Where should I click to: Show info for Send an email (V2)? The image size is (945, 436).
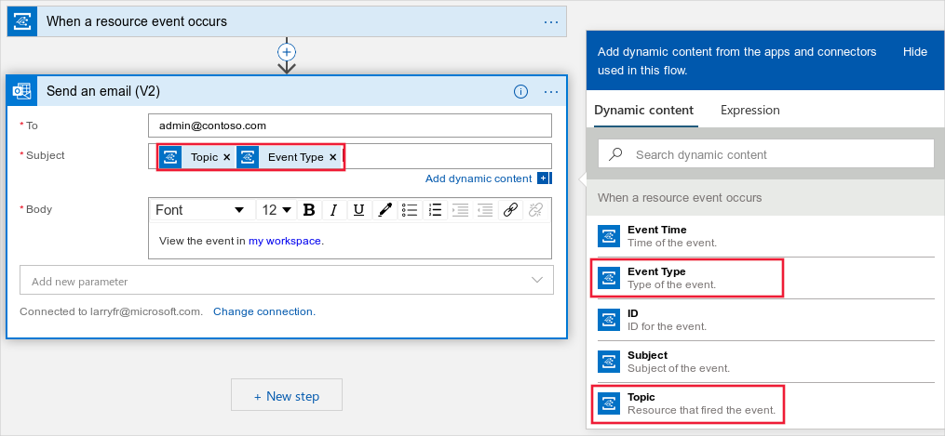520,91
